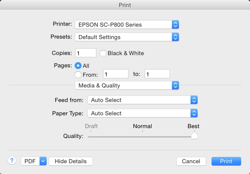Open the PDF menu button
250x174 pixels.
[x=30, y=161]
